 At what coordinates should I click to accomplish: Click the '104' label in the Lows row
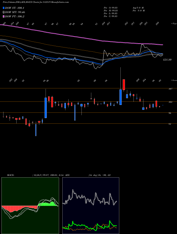tap(144, 80)
